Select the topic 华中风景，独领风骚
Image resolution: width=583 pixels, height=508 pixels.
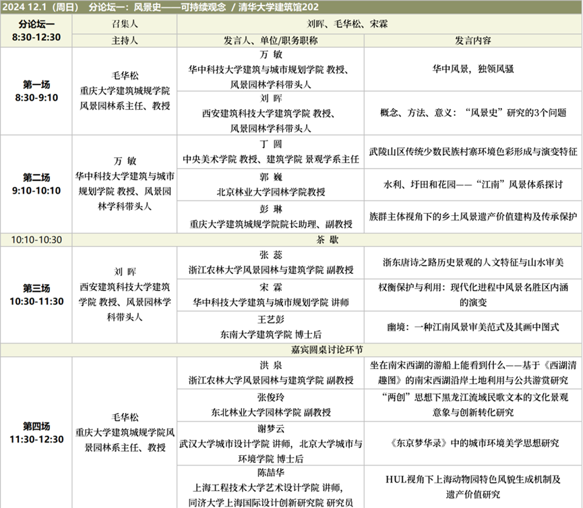[x=472, y=68]
